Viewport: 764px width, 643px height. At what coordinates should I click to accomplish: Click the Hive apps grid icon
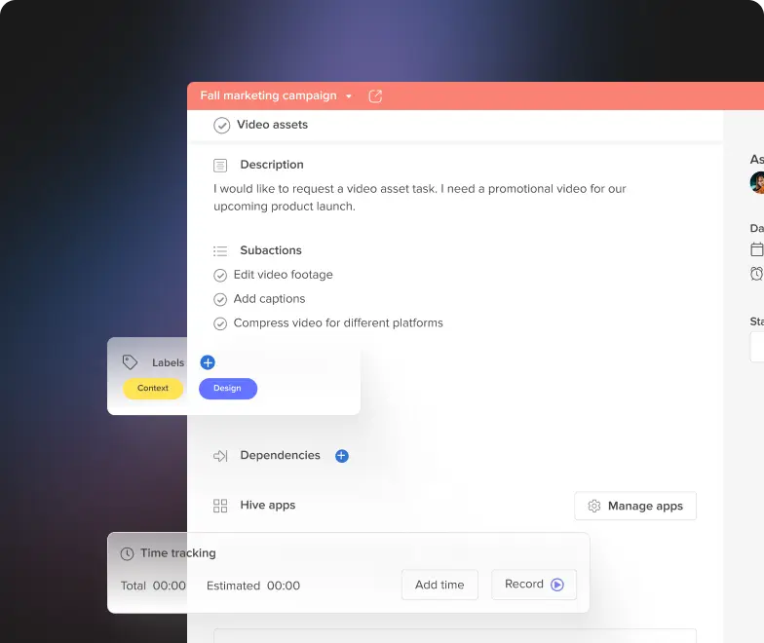click(220, 506)
